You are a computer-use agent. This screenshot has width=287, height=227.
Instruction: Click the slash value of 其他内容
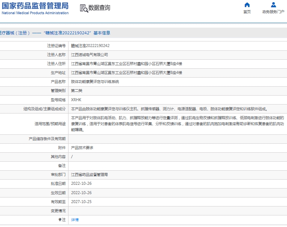(72, 157)
